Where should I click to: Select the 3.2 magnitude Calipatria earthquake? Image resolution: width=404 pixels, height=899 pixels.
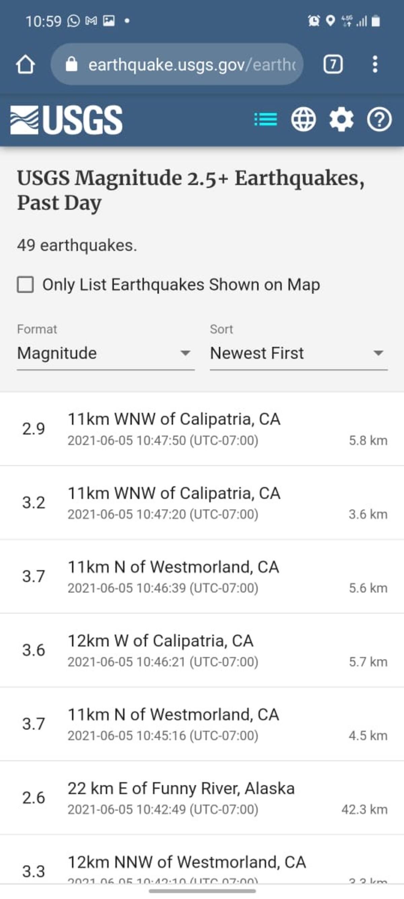coord(202,503)
